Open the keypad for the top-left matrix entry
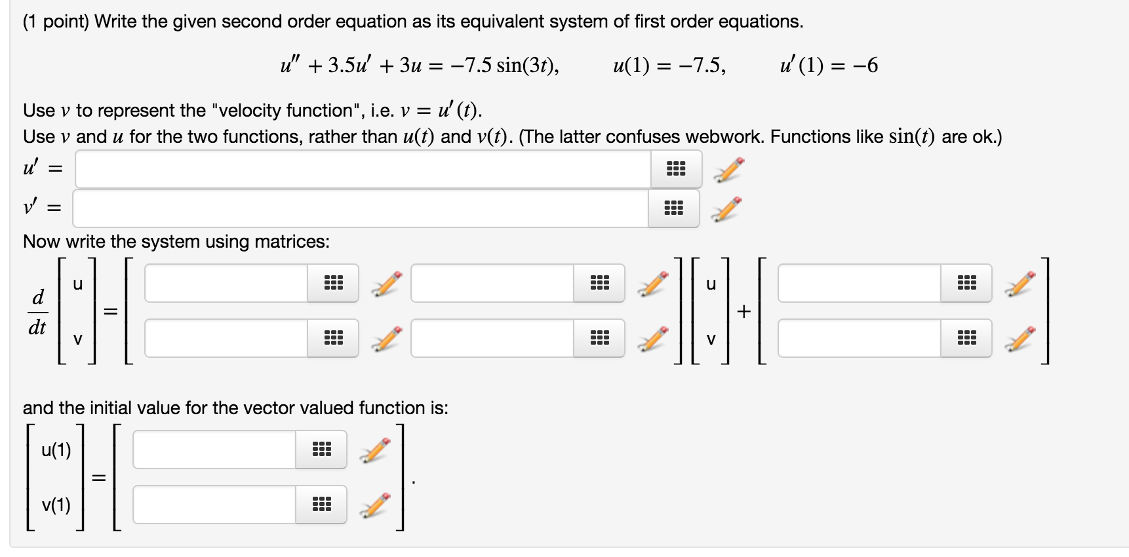The image size is (1129, 557). (333, 283)
